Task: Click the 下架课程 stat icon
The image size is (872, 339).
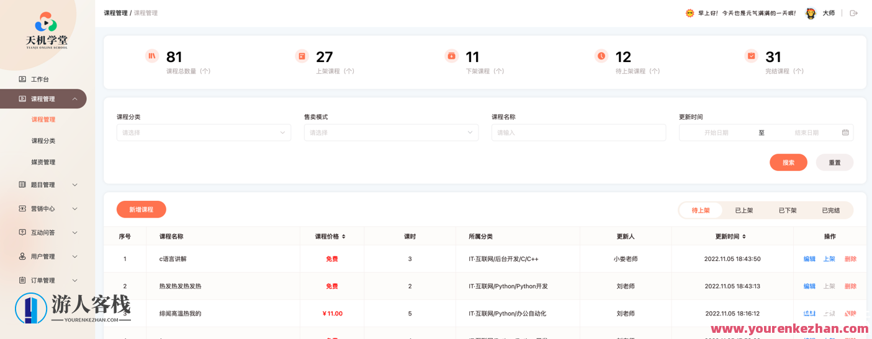Action: (x=452, y=56)
